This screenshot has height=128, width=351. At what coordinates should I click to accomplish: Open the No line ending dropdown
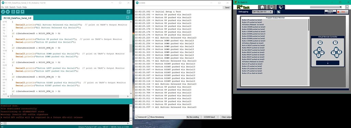point(194,117)
